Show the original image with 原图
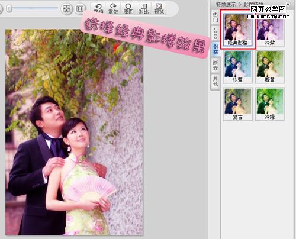Viewport: 296px width, 239px height. click(128, 9)
